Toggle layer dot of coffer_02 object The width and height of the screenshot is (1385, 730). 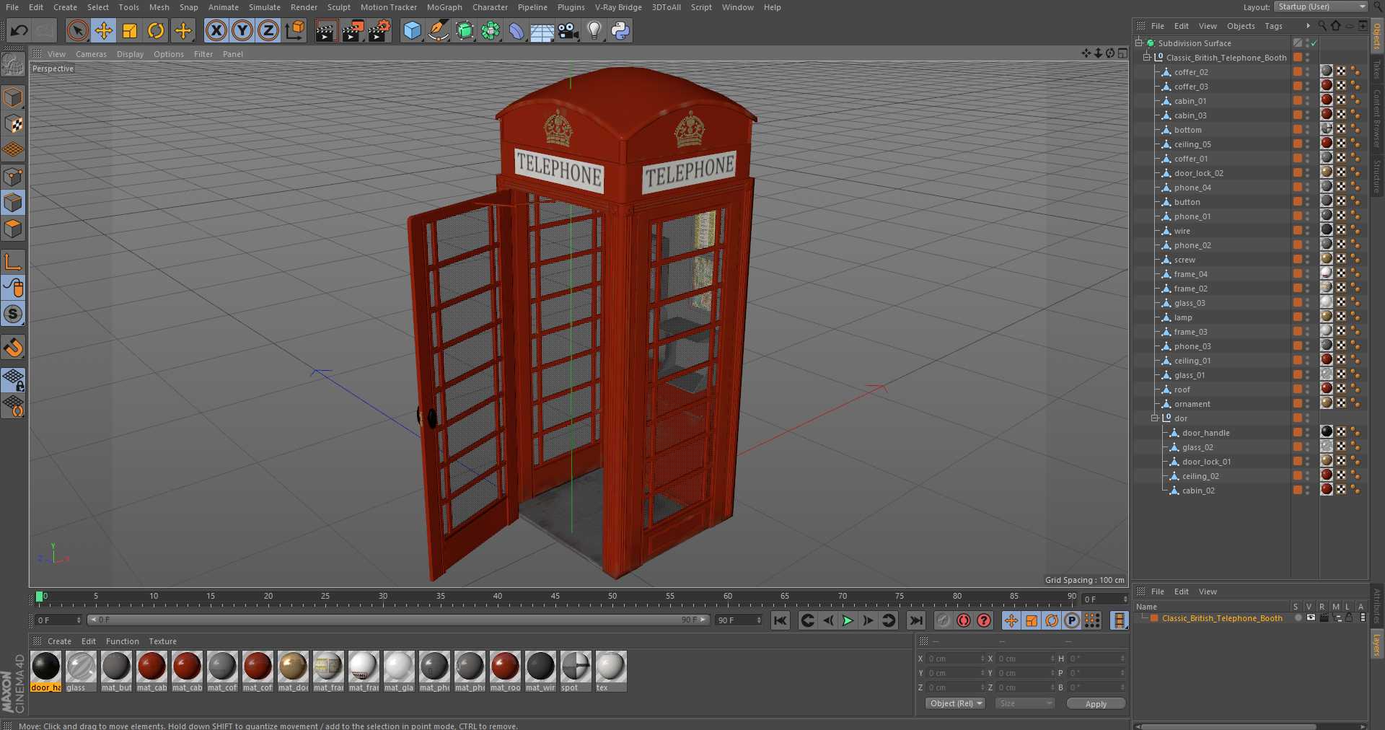pos(1298,72)
